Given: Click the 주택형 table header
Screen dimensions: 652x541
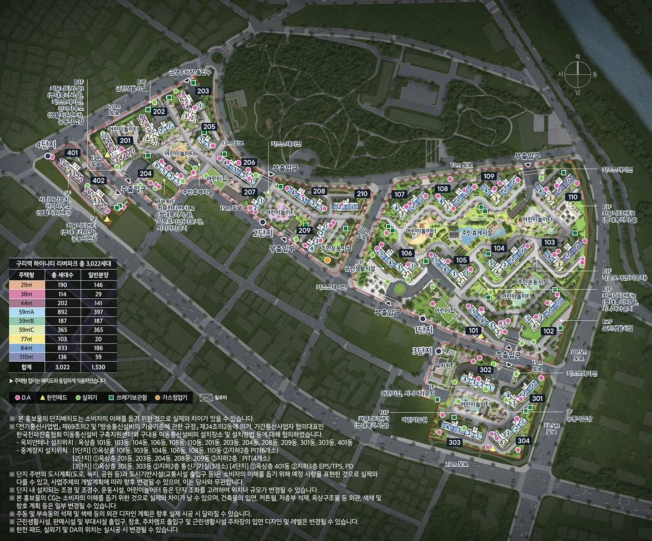Looking at the screenshot, I should (x=26, y=275).
